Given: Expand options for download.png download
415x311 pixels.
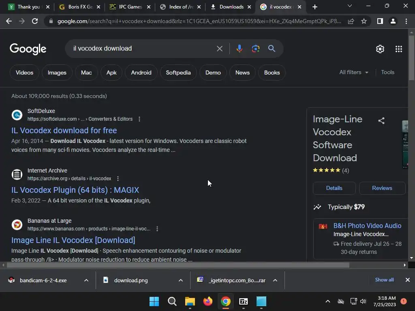Looking at the screenshot, I should tap(181, 280).
